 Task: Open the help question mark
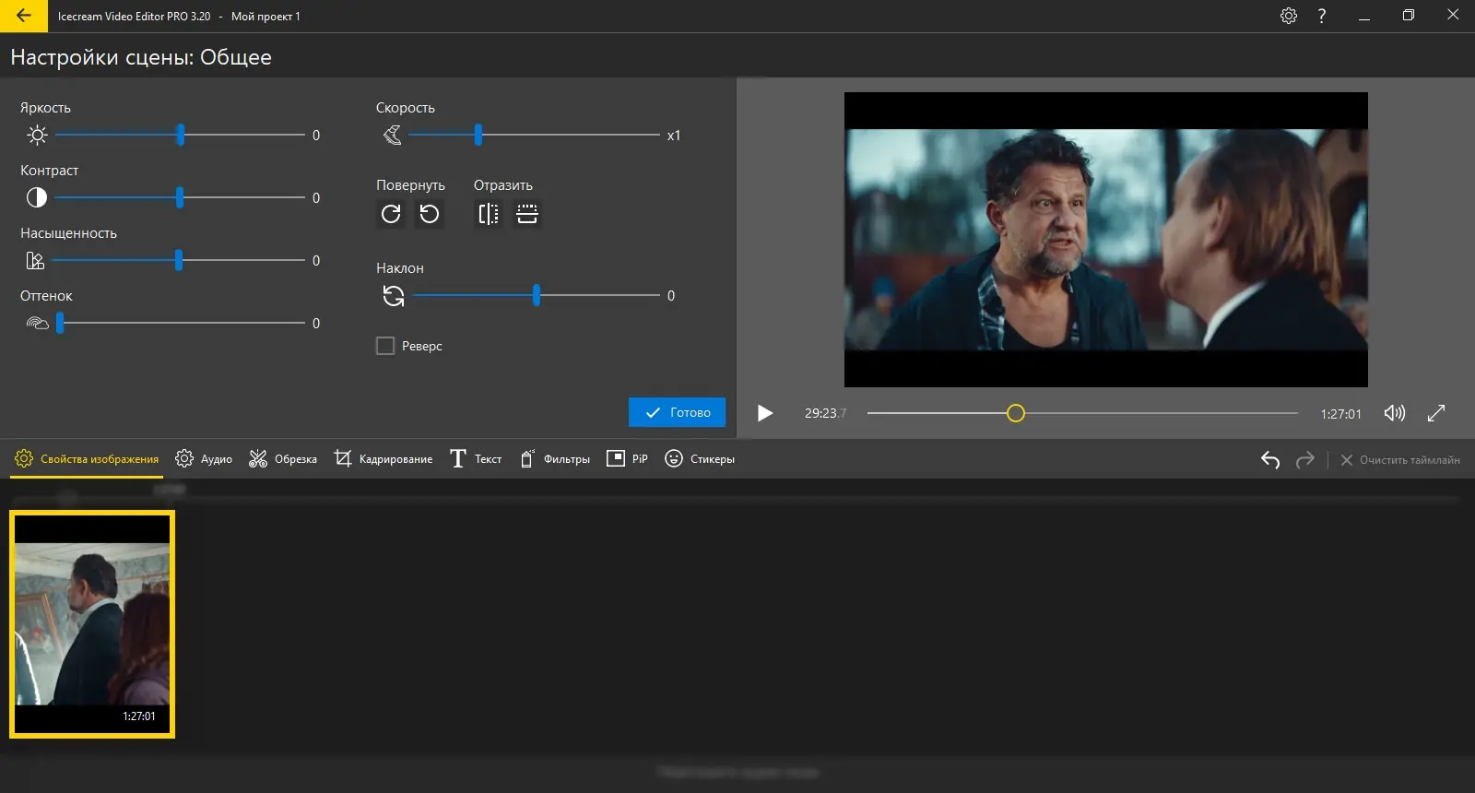coord(1322,16)
